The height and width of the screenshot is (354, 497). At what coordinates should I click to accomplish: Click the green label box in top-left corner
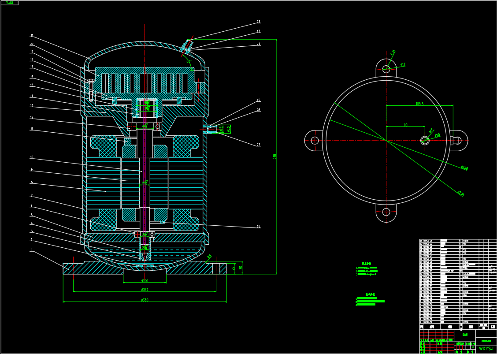click(9, 3)
